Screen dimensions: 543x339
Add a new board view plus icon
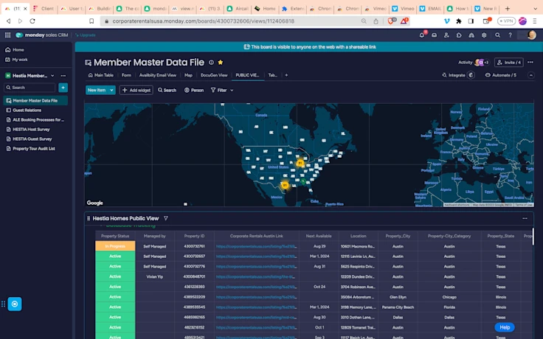[x=286, y=75]
